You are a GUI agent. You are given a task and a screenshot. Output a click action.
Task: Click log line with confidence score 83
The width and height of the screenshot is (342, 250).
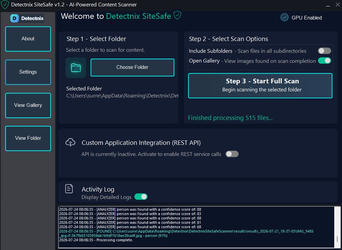(x=130, y=214)
